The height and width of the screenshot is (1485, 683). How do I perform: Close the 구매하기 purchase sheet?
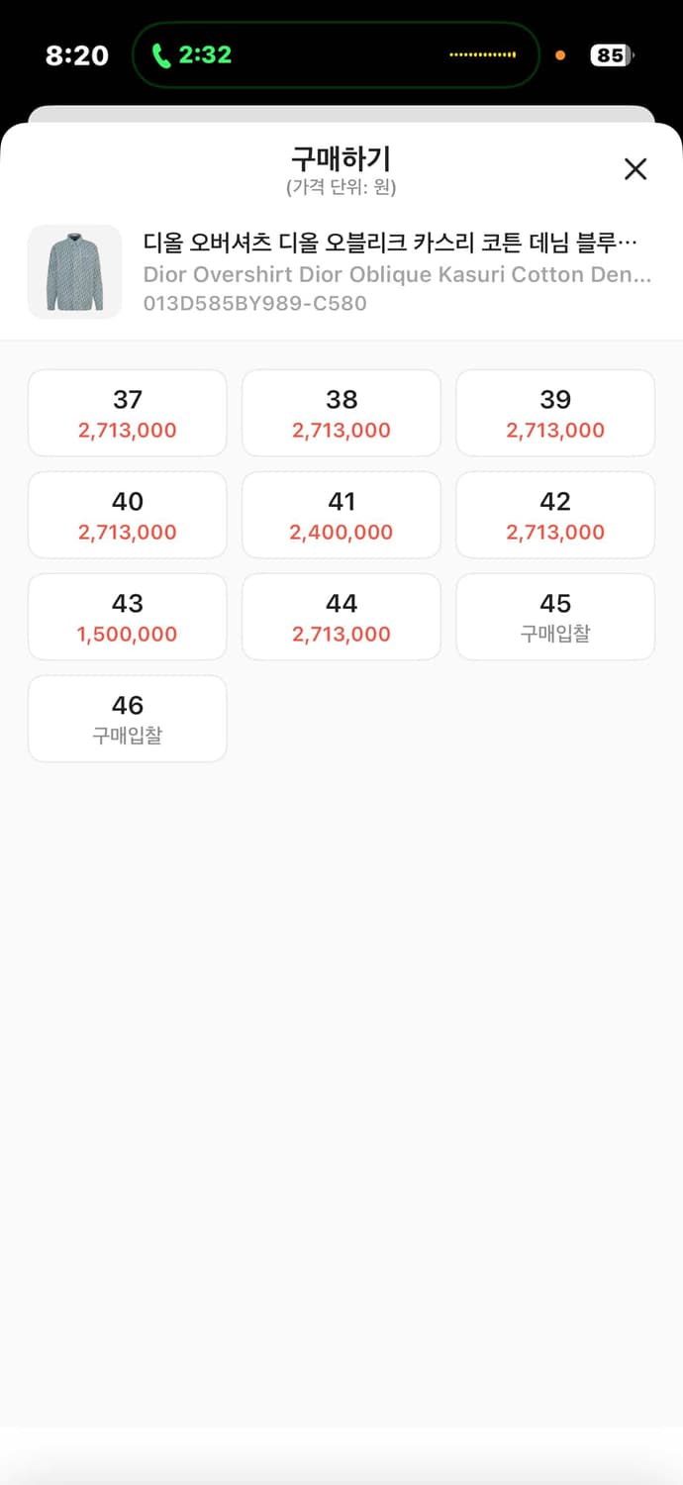coord(635,169)
